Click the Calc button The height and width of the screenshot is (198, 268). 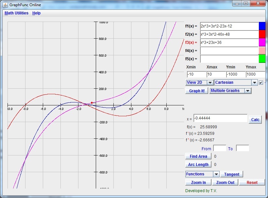coord(255,119)
